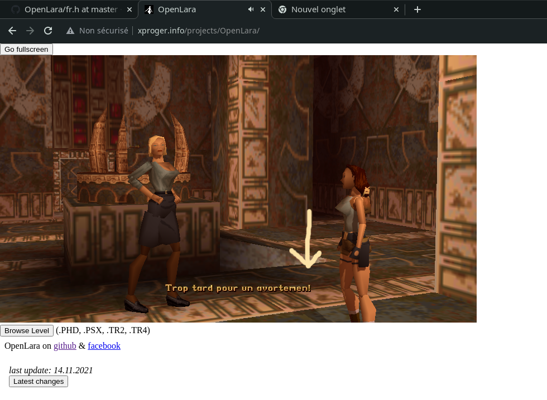Click the text 'last update: 14.11.2021'

pos(51,370)
